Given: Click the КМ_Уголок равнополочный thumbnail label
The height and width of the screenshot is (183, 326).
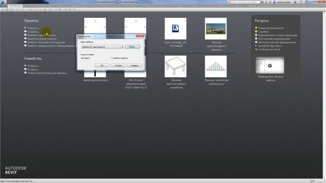Looking at the screenshot, I should tap(136, 84).
